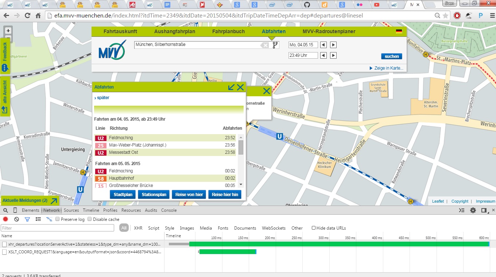Image resolution: width=496 pixels, height=277 pixels.
Task: Switch to DevTools Console tab
Action: pos(169,210)
